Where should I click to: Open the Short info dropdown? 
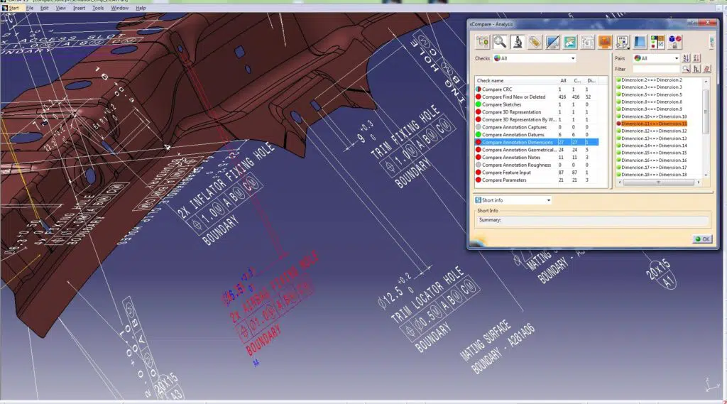[513, 200]
